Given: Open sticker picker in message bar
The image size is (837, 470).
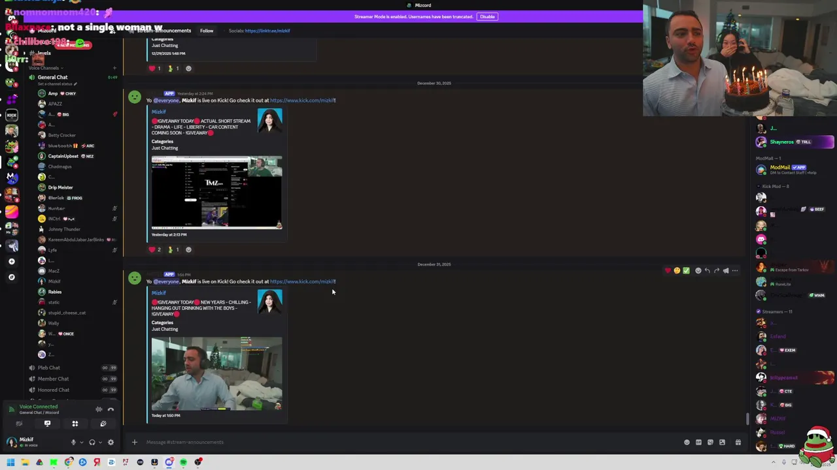Looking at the screenshot, I should pyautogui.click(x=710, y=442).
